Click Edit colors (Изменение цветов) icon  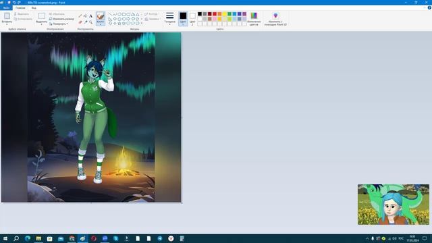(x=254, y=16)
